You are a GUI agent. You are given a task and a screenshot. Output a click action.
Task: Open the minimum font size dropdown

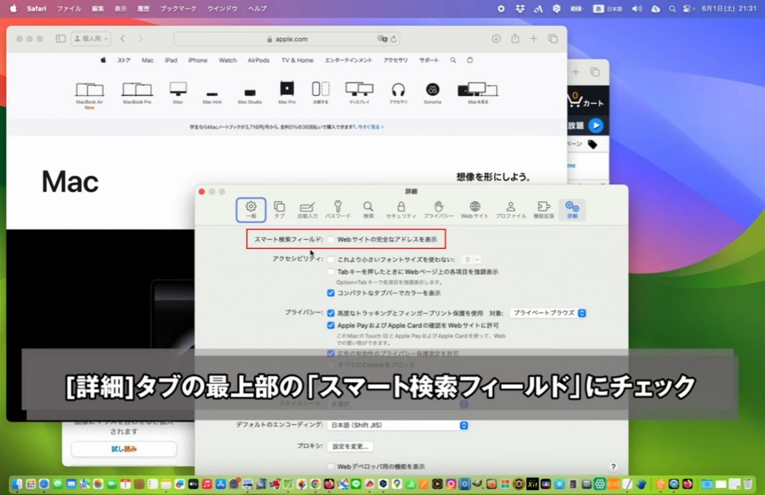[x=472, y=259]
